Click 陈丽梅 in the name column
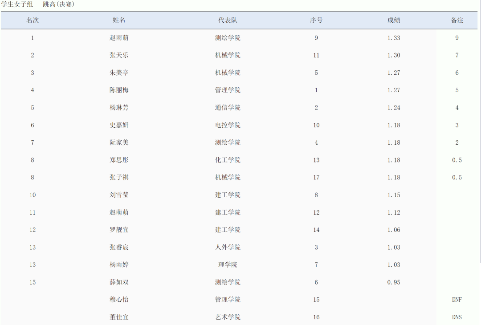Screen dimensions: 481x325 pos(119,90)
